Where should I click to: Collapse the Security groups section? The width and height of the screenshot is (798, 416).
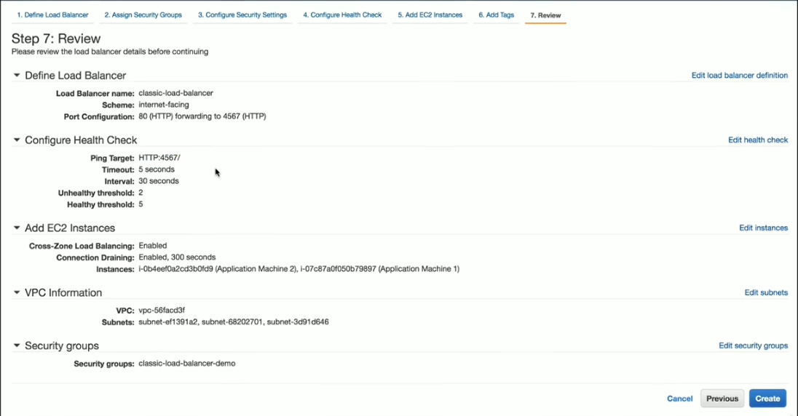click(x=17, y=346)
